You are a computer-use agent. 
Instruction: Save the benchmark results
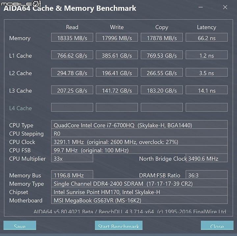(x=20, y=225)
